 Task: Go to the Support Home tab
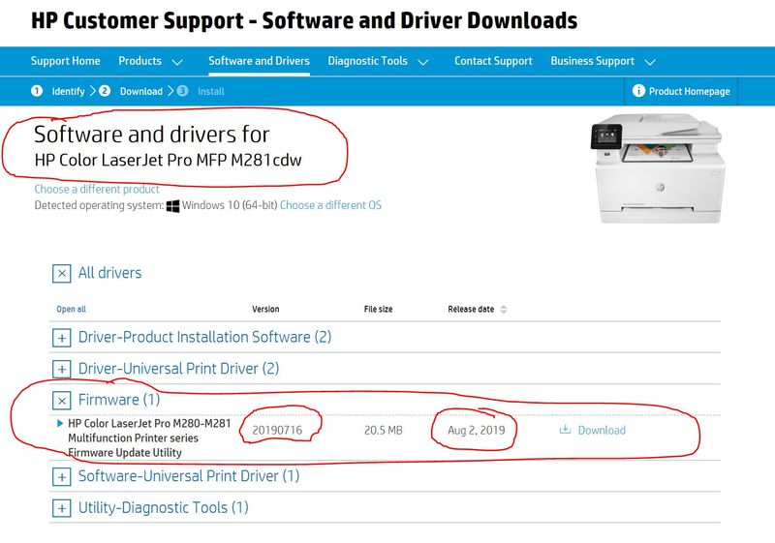65,61
